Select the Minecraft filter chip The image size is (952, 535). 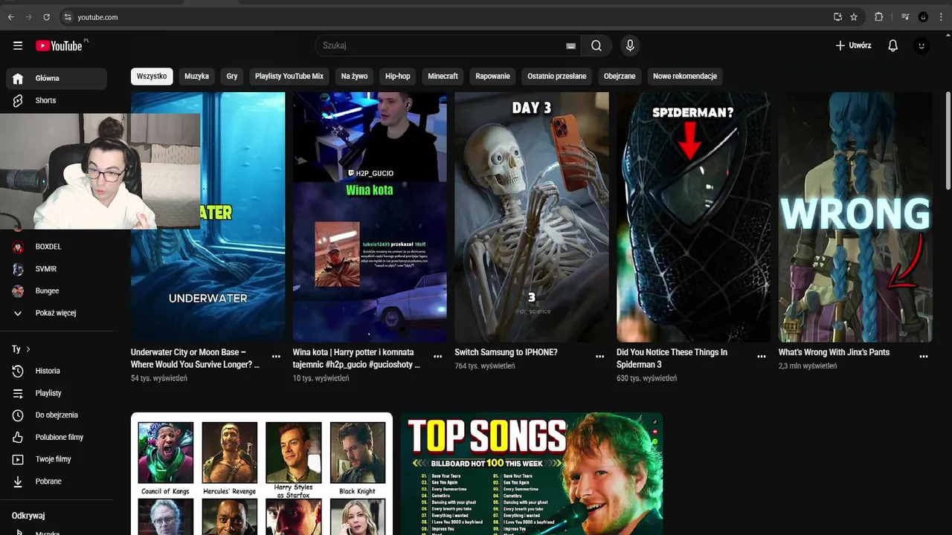tap(443, 76)
